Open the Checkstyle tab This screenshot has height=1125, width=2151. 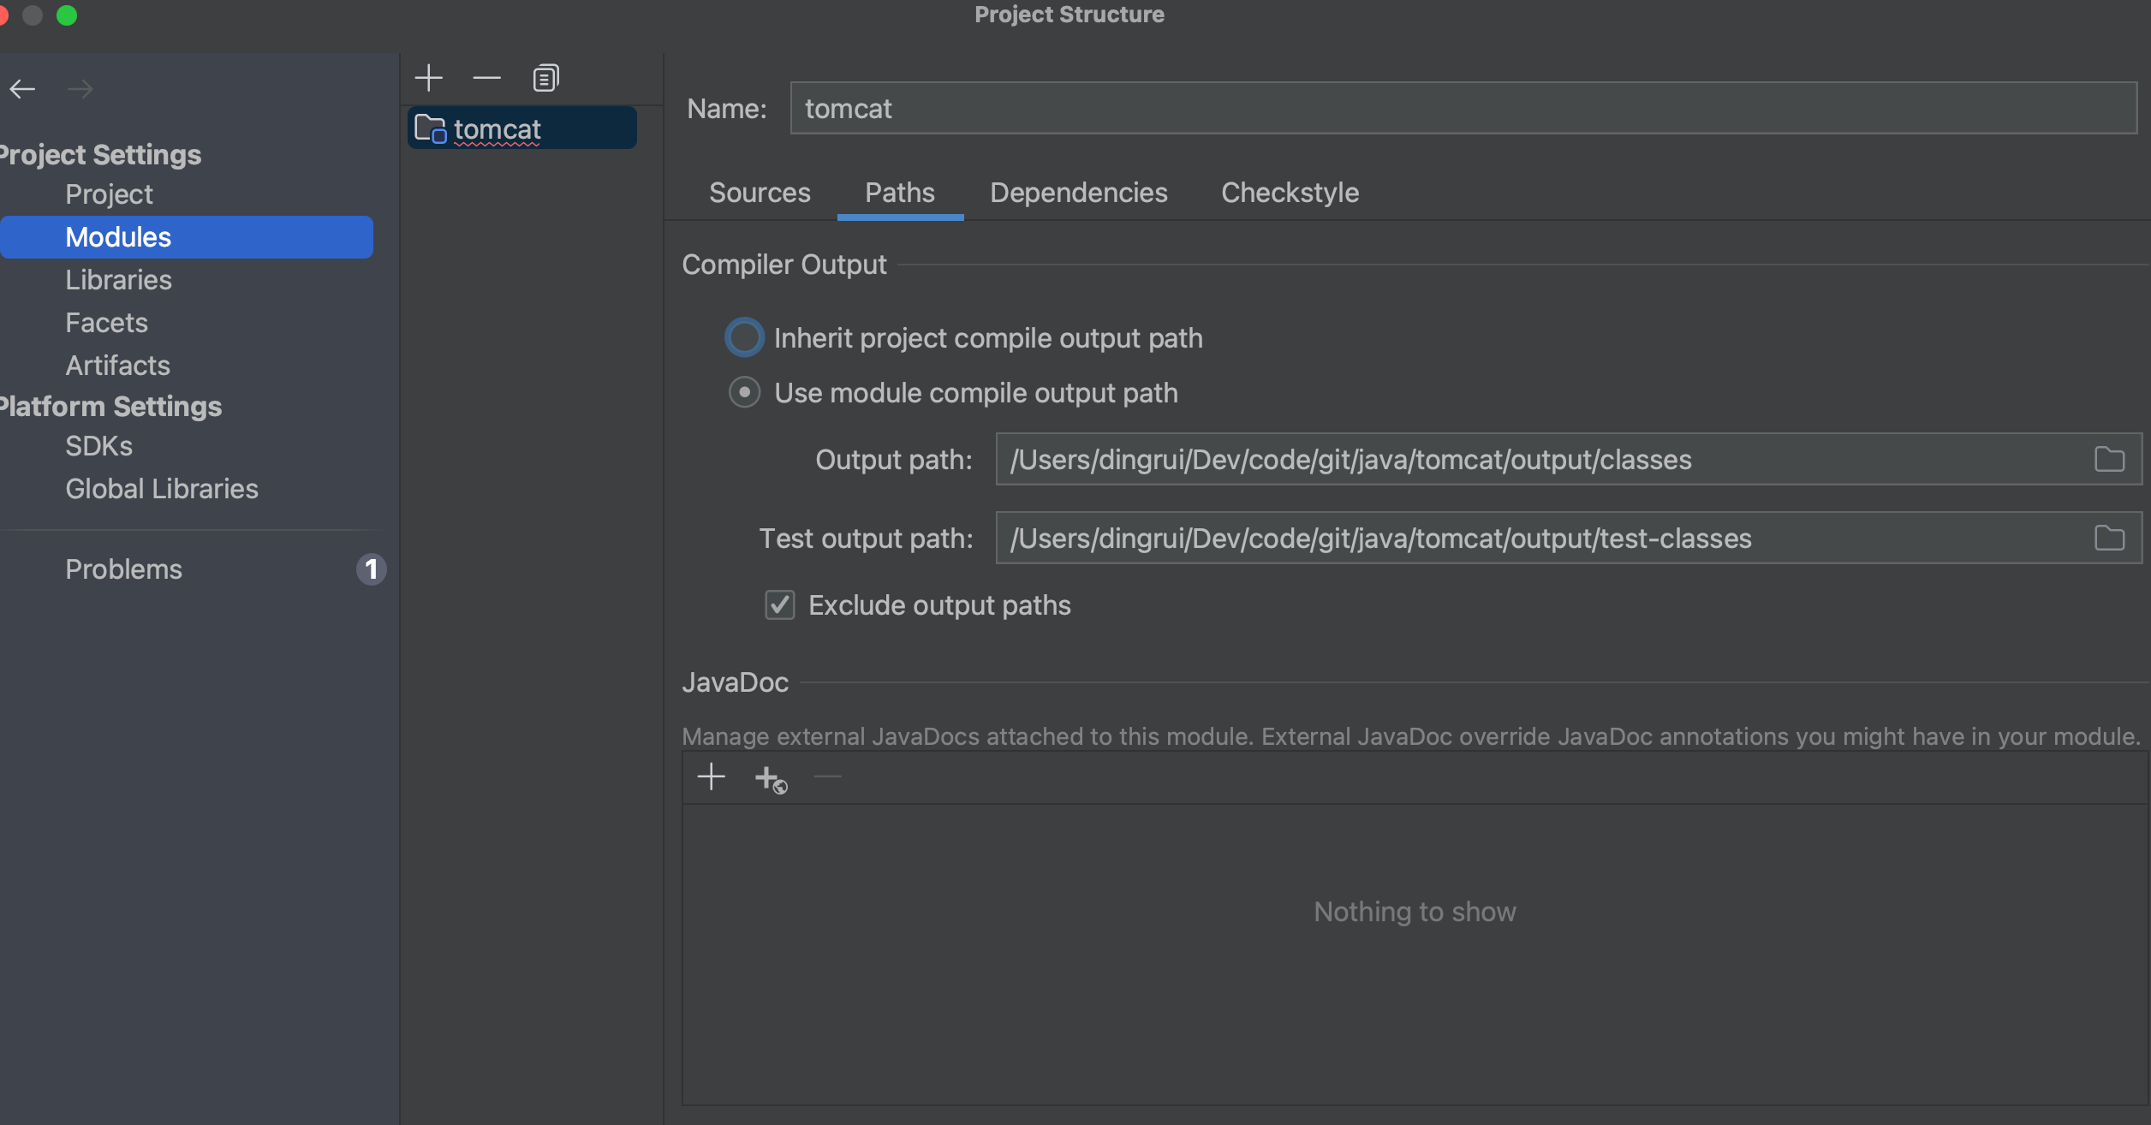point(1290,193)
